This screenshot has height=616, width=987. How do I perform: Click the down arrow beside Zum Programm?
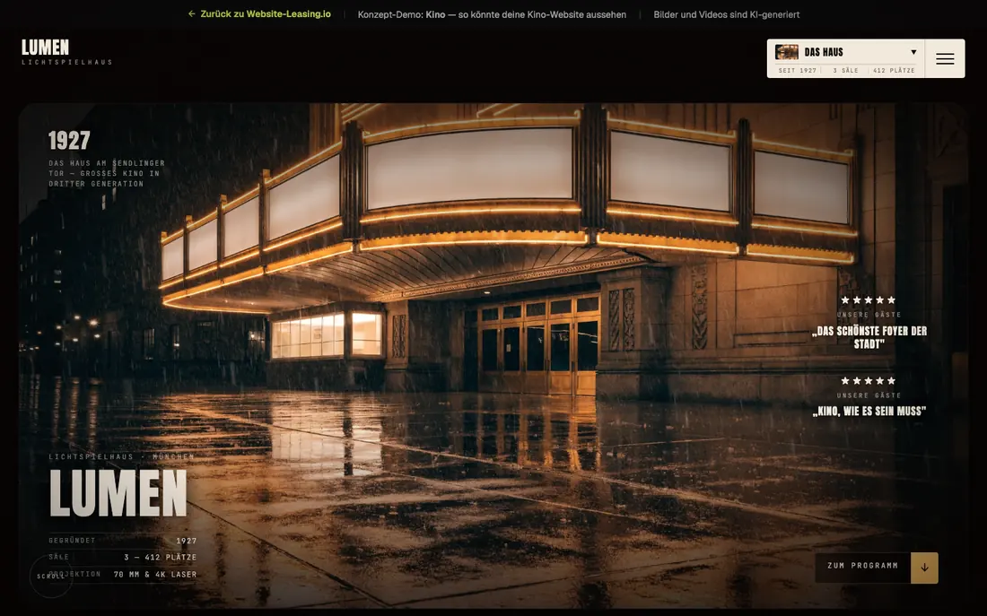point(924,568)
